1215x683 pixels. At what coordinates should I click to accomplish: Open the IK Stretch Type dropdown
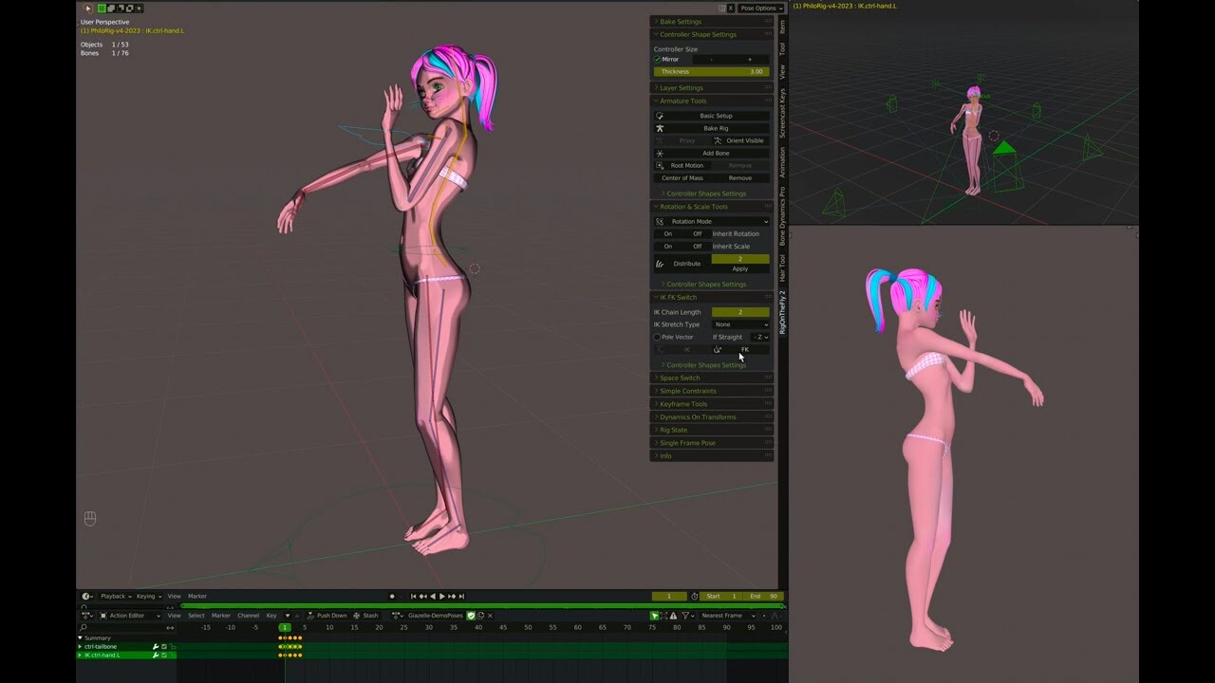tap(741, 324)
